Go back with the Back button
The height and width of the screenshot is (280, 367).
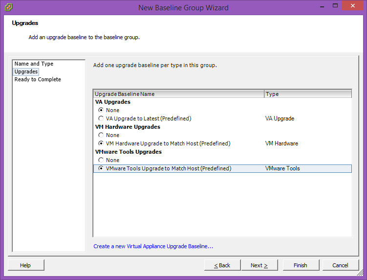tap(222, 265)
